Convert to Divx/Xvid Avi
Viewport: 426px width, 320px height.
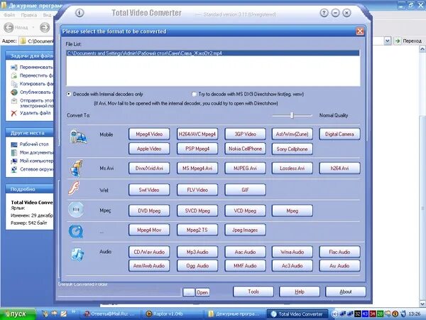coord(149,168)
